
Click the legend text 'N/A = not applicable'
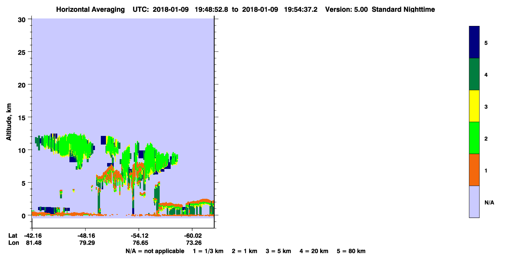(x=155, y=251)
